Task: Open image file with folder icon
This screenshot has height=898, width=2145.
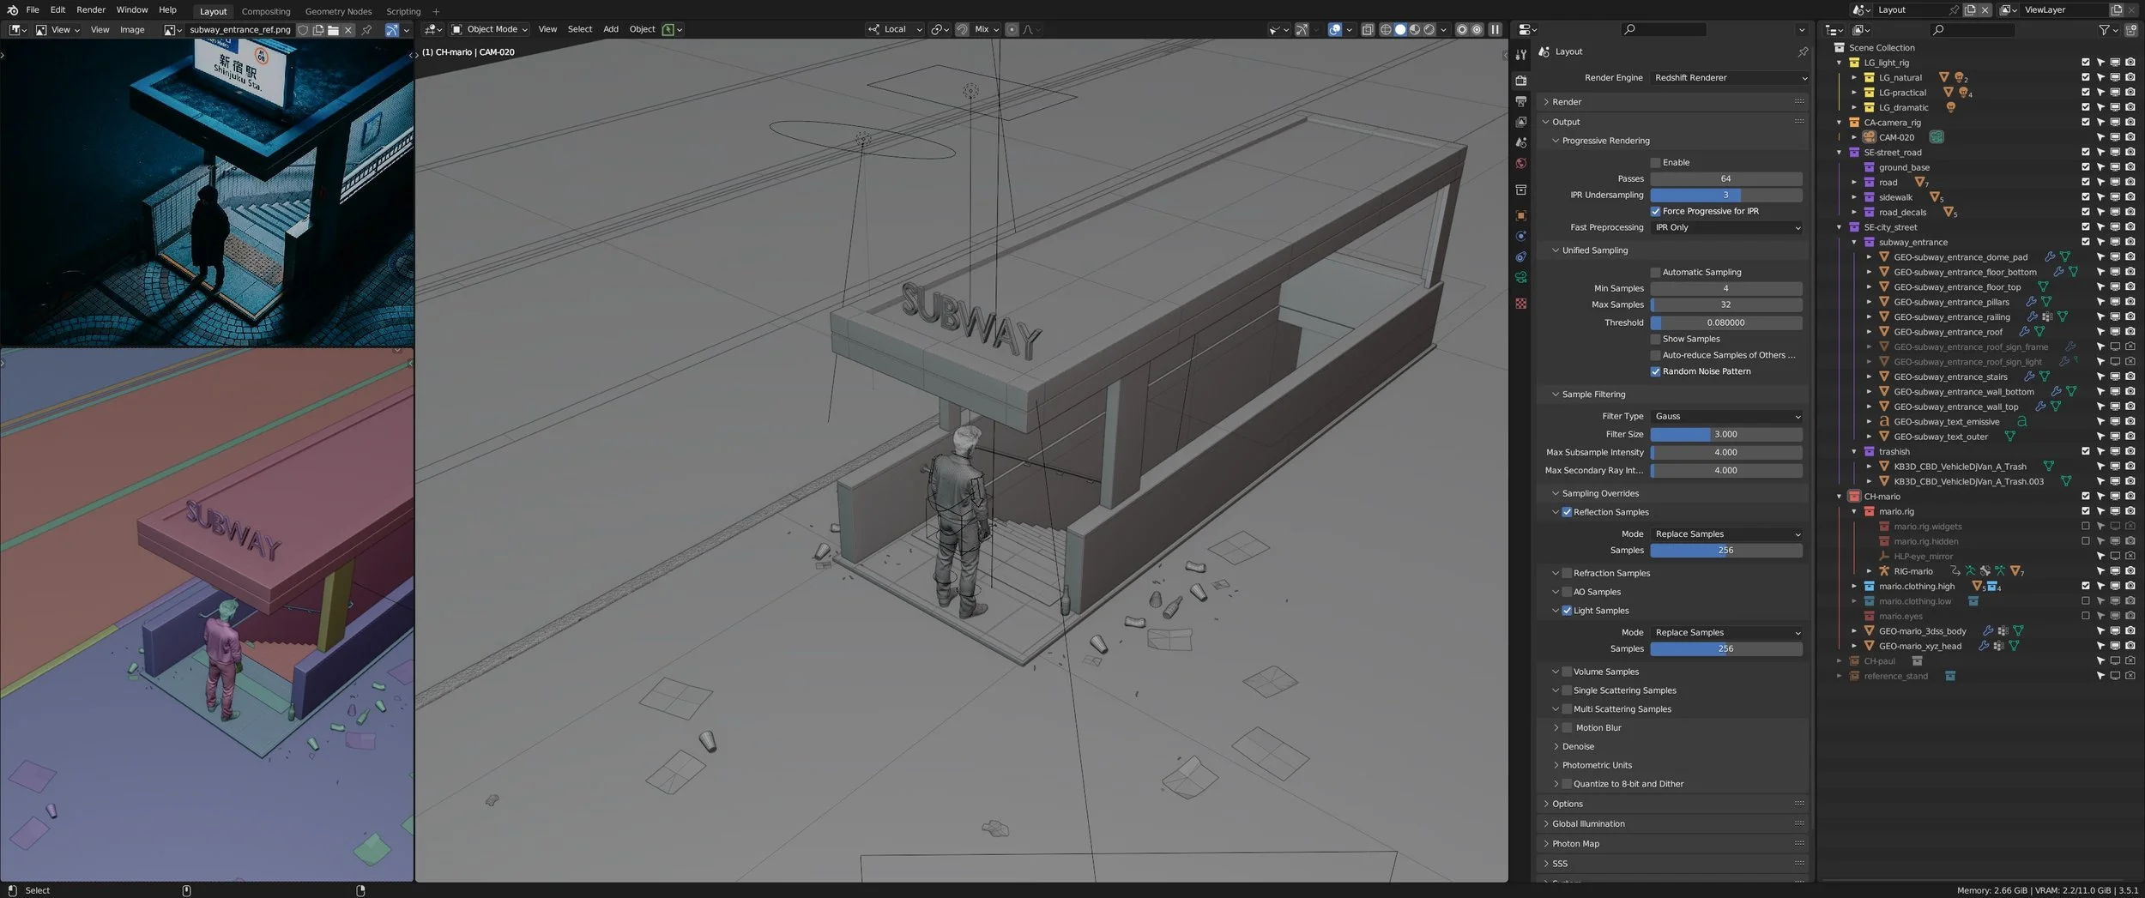Action: tap(333, 29)
